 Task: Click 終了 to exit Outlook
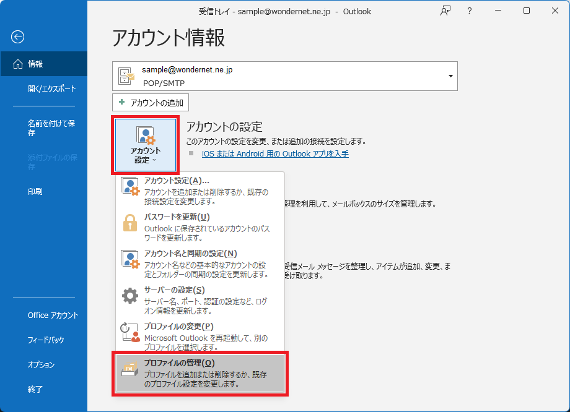click(x=35, y=389)
